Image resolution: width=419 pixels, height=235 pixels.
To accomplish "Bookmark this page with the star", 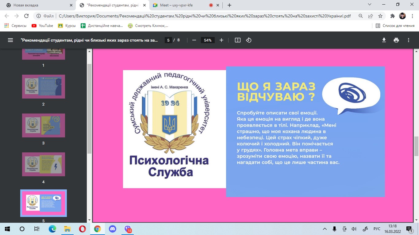I will (380, 16).
